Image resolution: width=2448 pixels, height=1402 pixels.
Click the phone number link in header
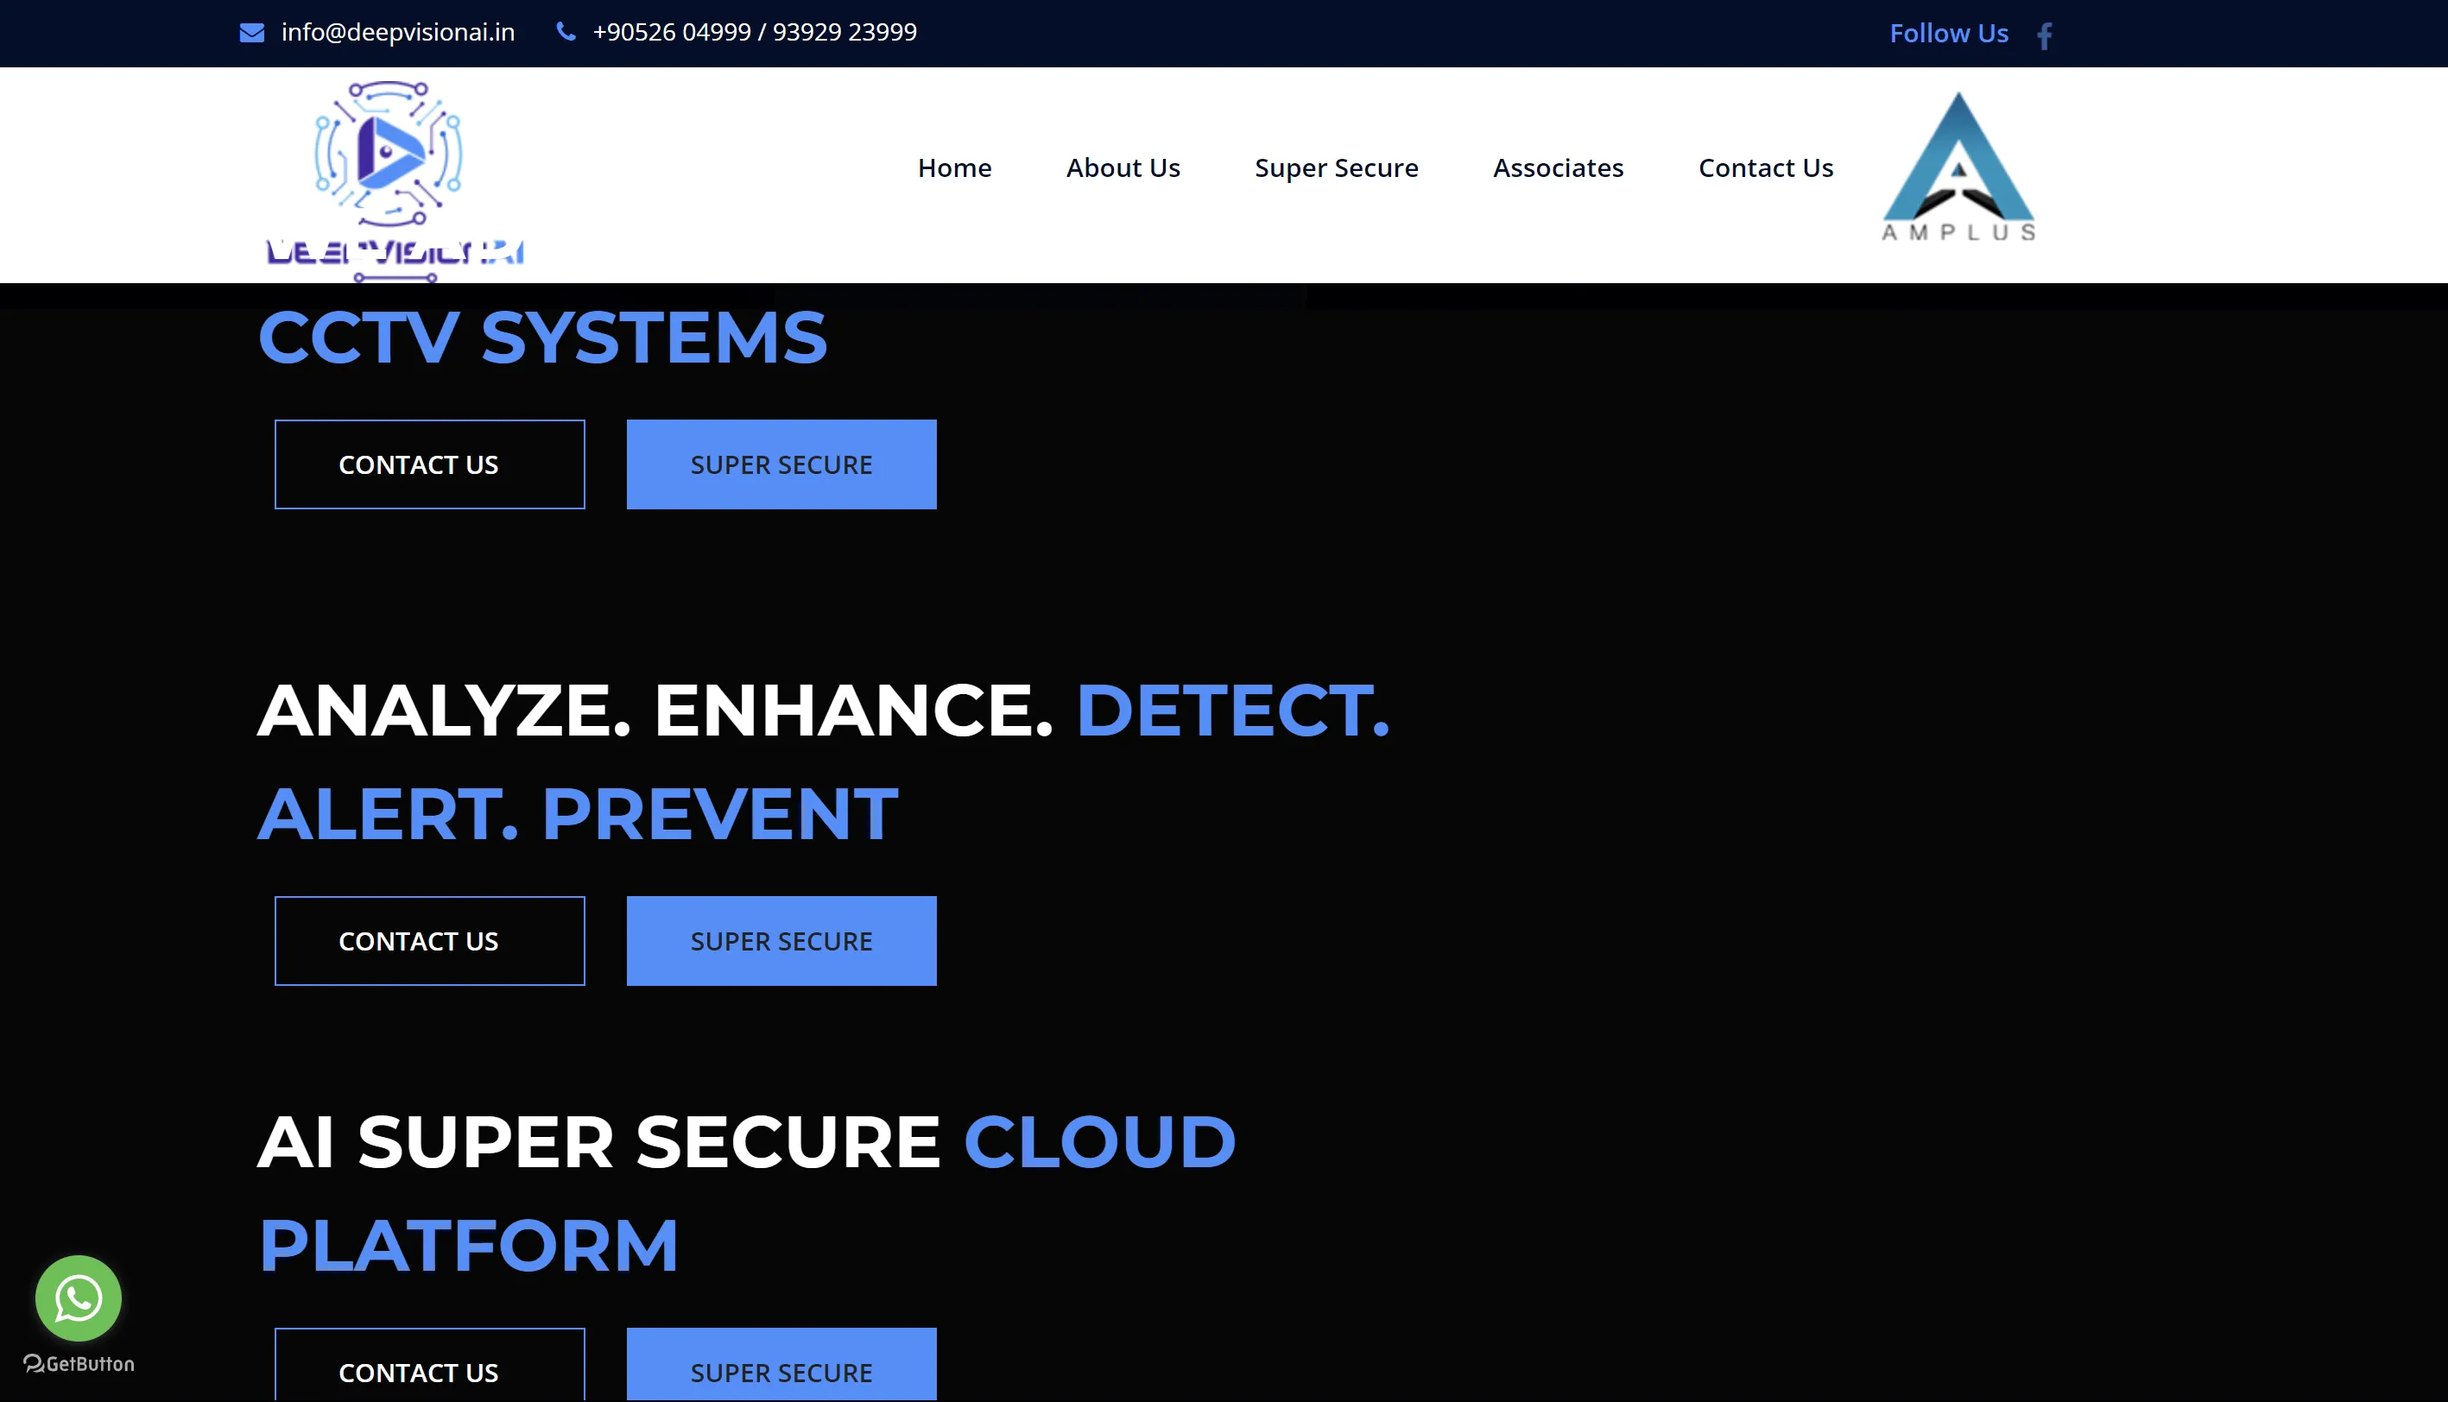point(754,32)
